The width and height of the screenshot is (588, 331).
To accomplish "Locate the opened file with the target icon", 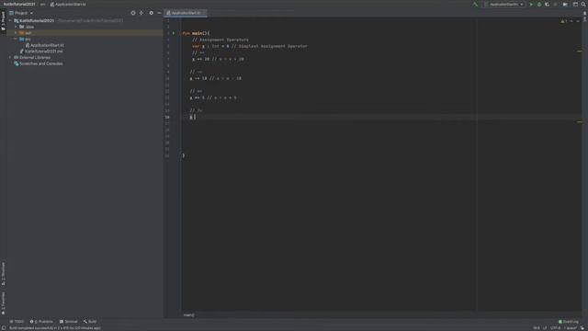I will [133, 13].
